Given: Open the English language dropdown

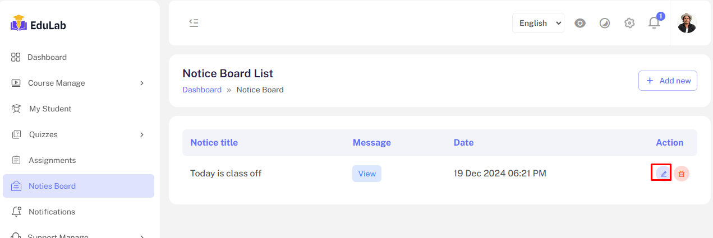Looking at the screenshot, I should pos(538,23).
